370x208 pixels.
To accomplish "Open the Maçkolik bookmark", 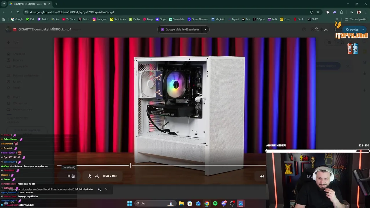I will [218, 19].
